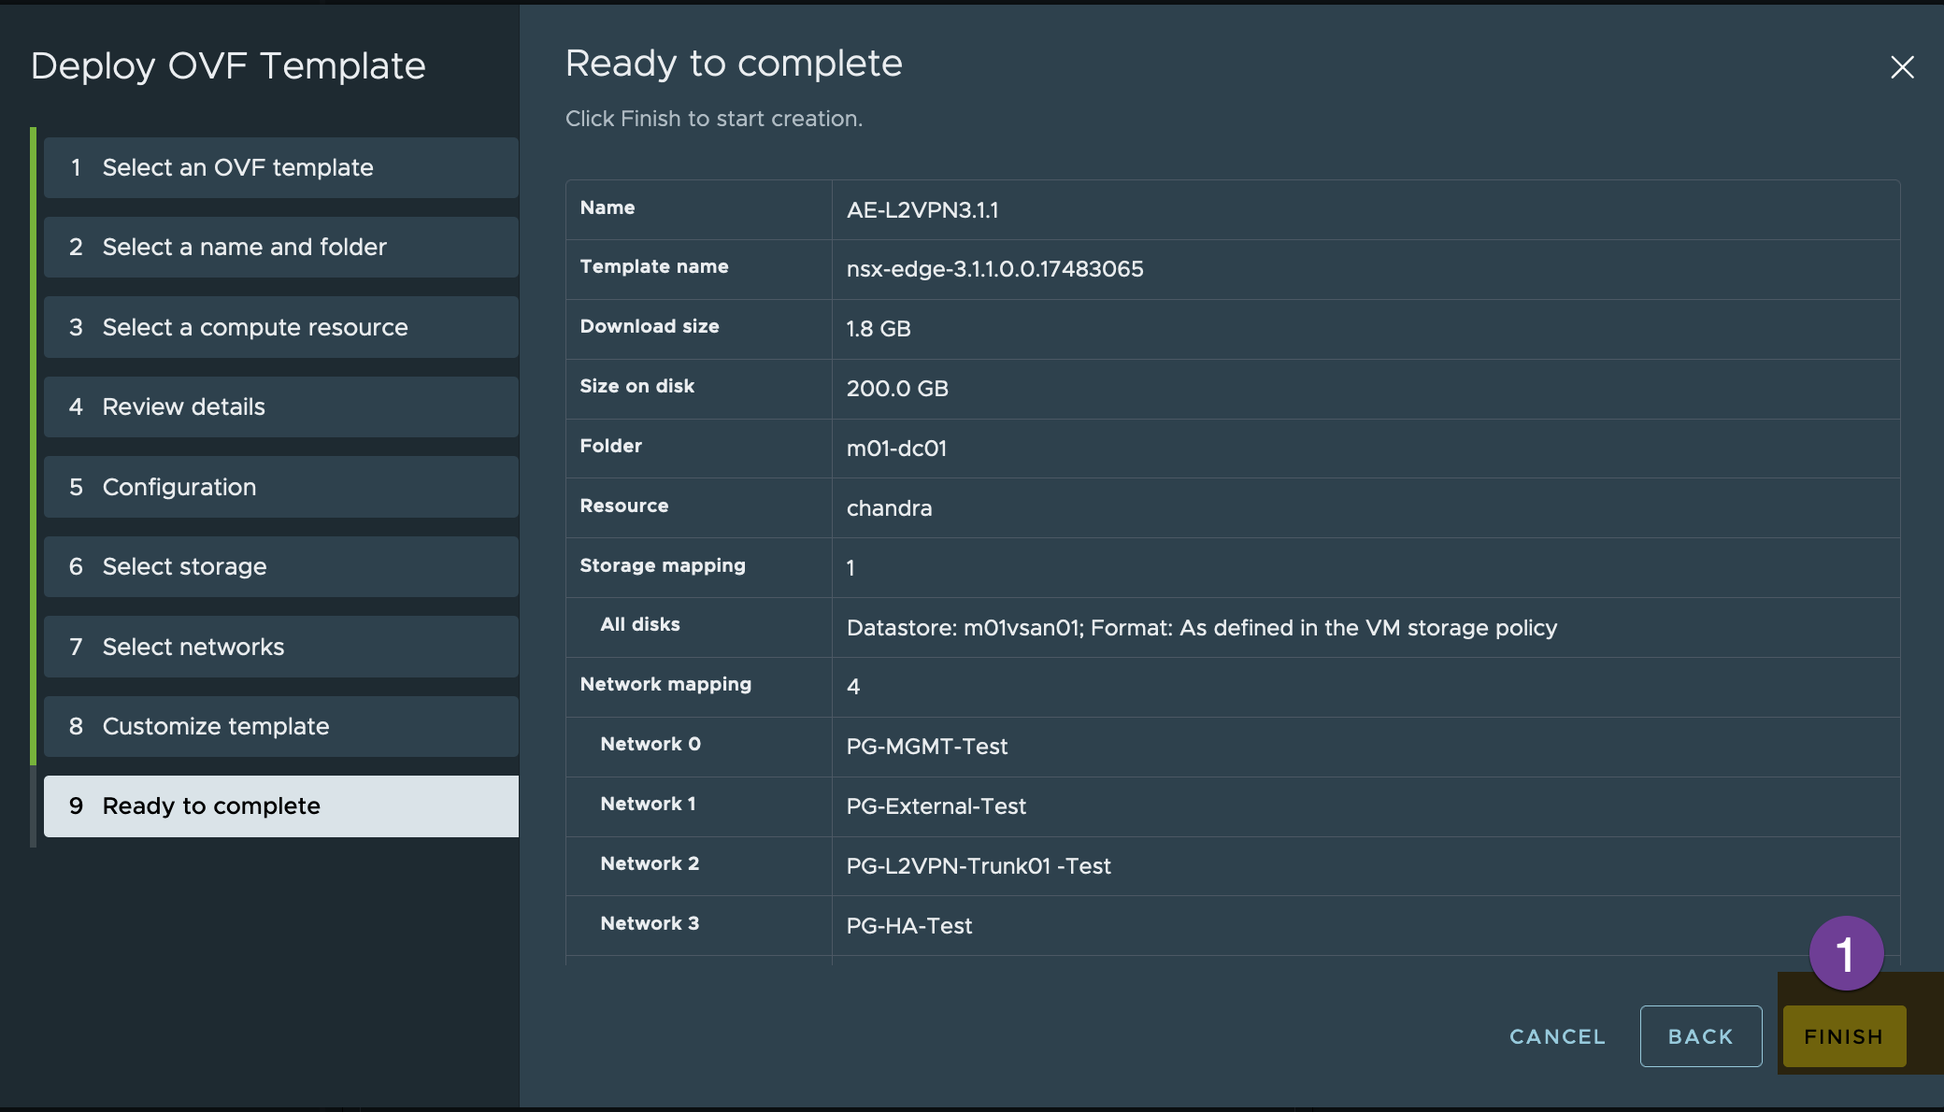Select step 9 Ready to complete
Image resolution: width=1944 pixels, height=1112 pixels.
coord(281,806)
